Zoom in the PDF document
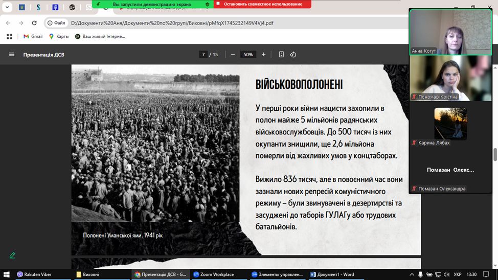 tap(264, 55)
